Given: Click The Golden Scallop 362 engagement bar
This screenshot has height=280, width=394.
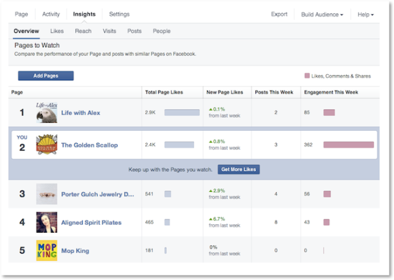Looking at the screenshot, I should [349, 145].
